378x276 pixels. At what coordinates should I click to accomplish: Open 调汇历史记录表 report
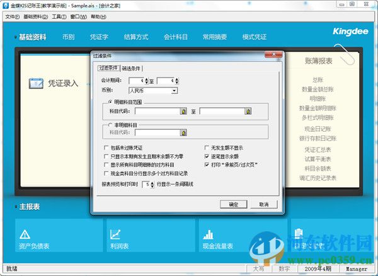coord(318,178)
